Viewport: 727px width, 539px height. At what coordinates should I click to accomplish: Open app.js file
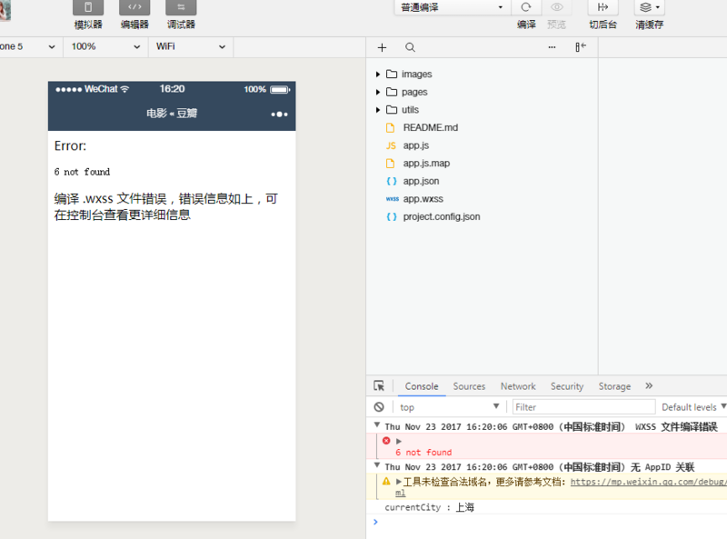416,145
